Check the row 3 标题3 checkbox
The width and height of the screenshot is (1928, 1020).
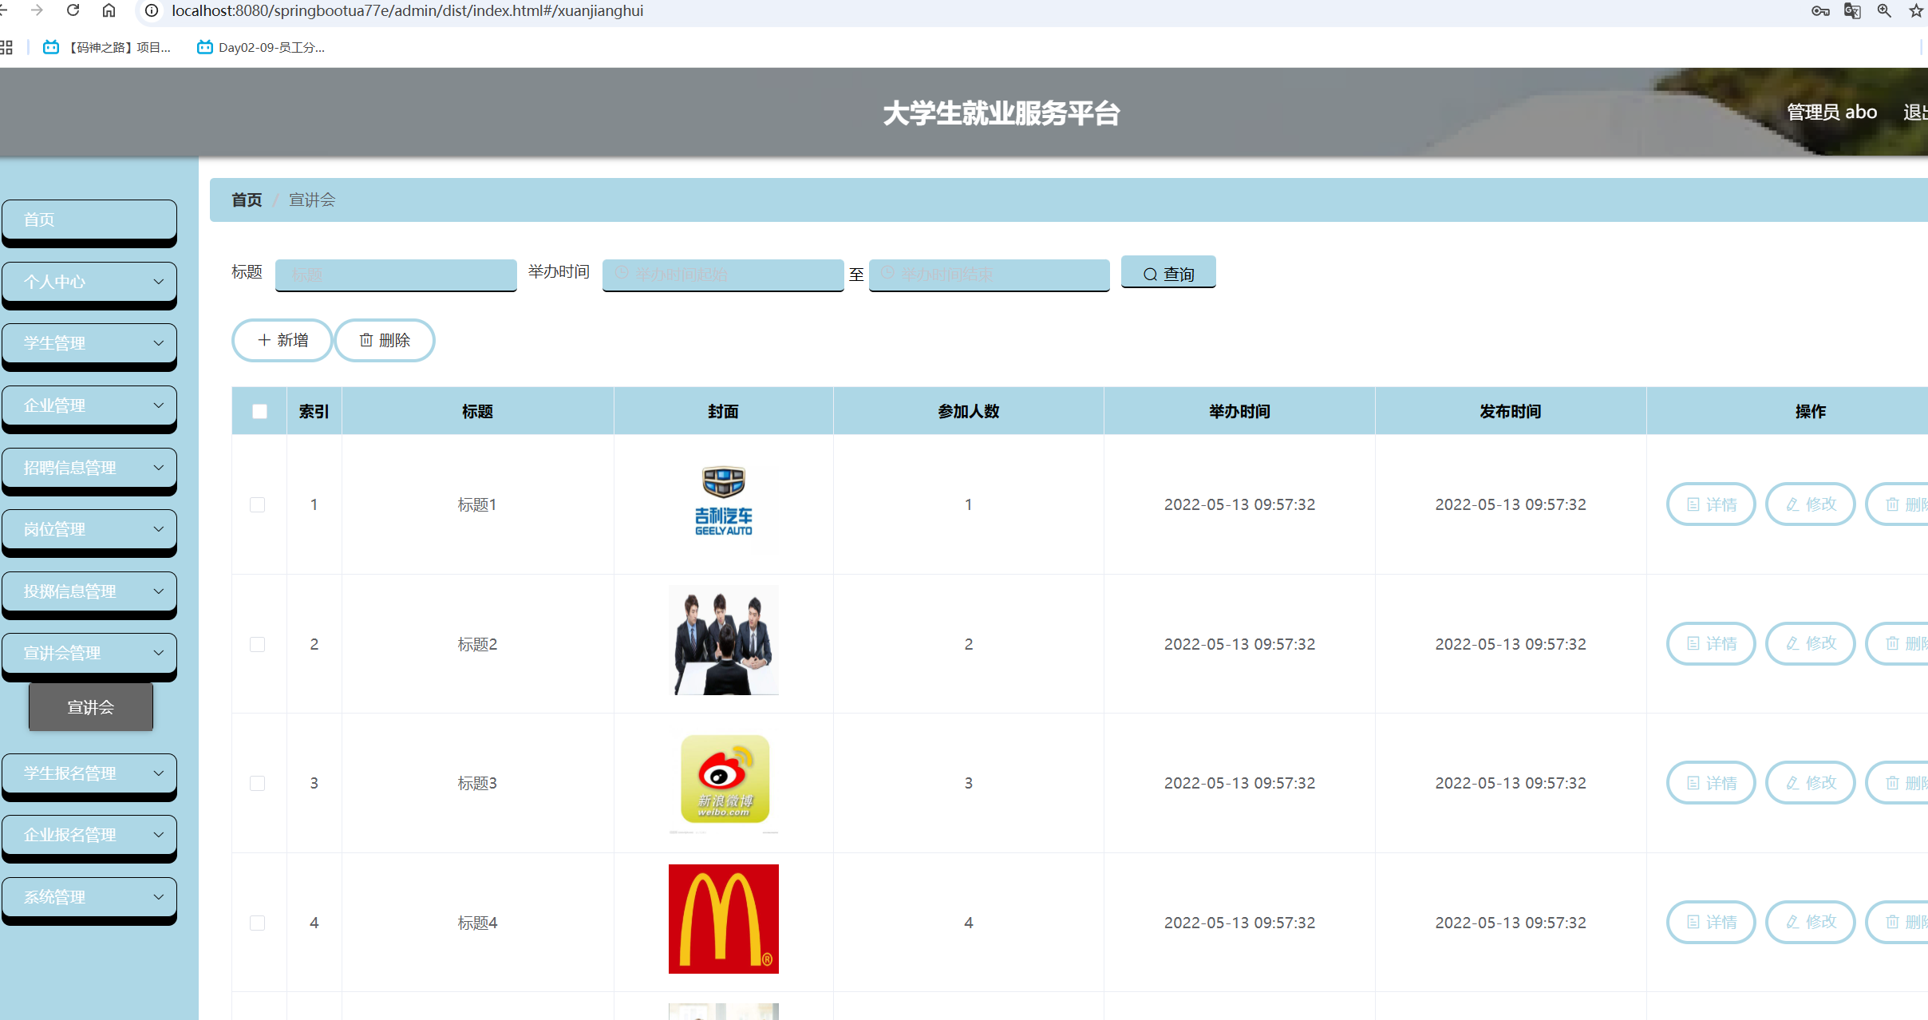(257, 783)
